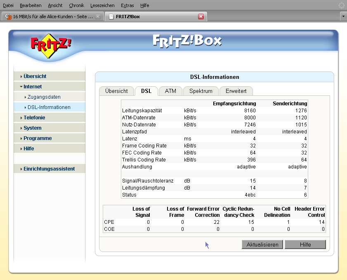Click the FEC Coding Rate label
The width and height of the screenshot is (347, 280).
[x=142, y=153]
